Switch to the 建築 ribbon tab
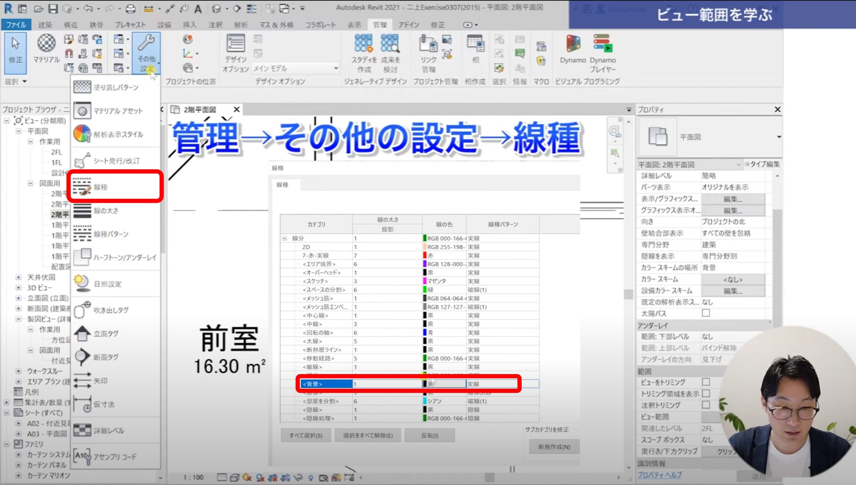This screenshot has height=485, width=856. (x=45, y=25)
